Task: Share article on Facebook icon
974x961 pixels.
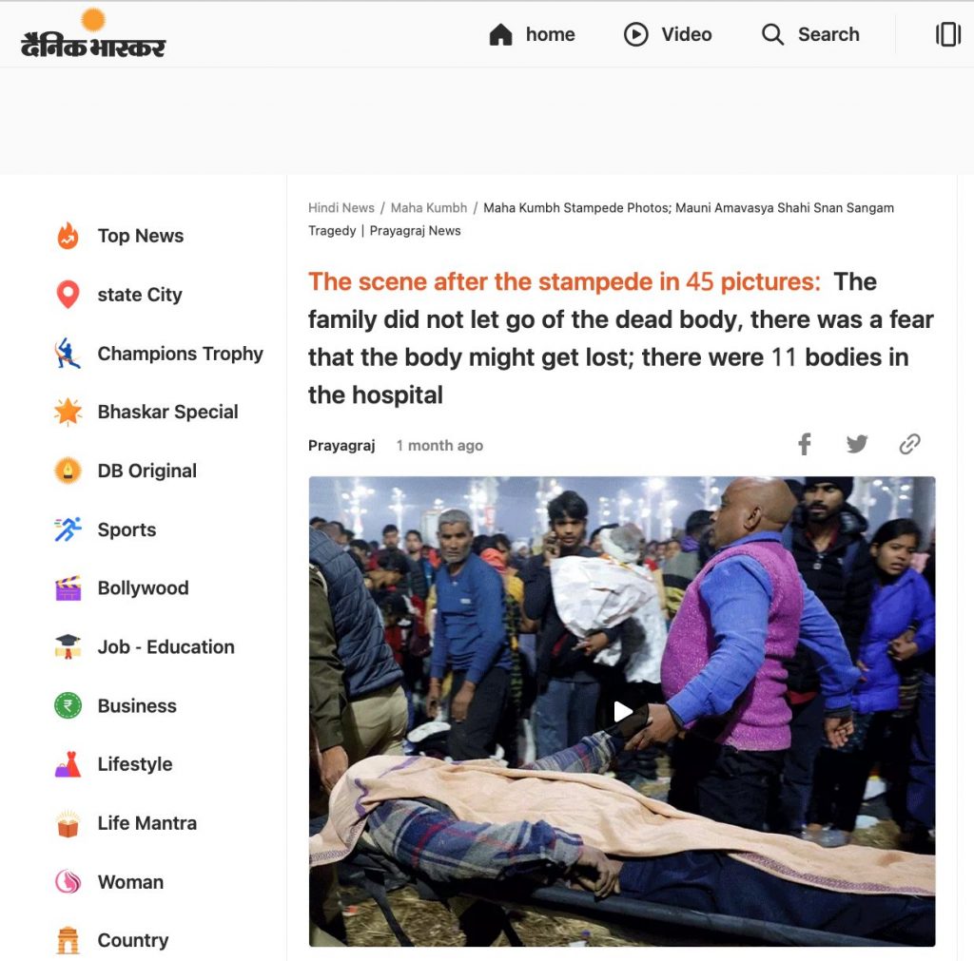Action: tap(805, 444)
